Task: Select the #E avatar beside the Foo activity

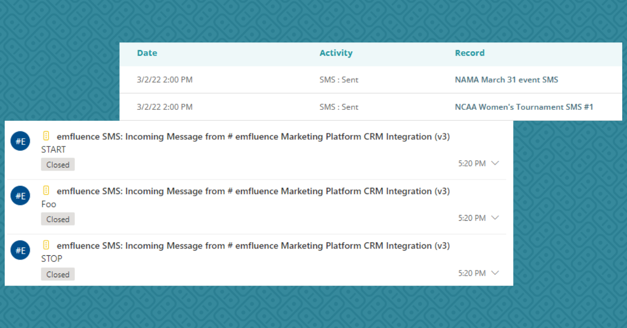Action: click(20, 195)
